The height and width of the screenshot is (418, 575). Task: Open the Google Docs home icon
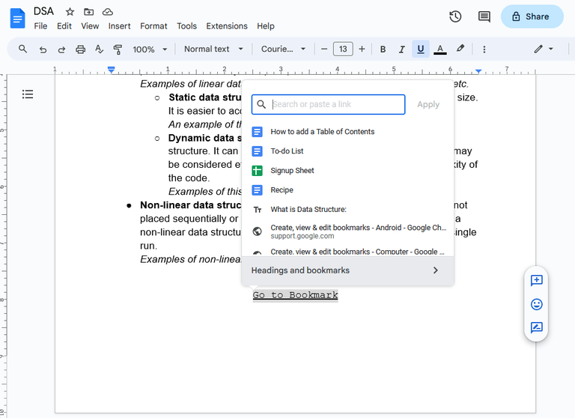17,18
